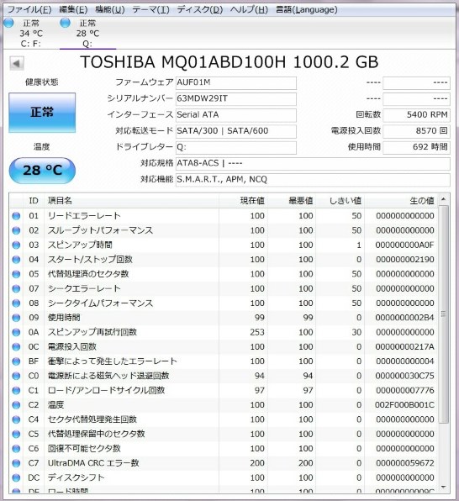The width and height of the screenshot is (459, 501).
Task: Click the S.M.A.R.T., APM, NCQ features field
Action: tap(313, 180)
